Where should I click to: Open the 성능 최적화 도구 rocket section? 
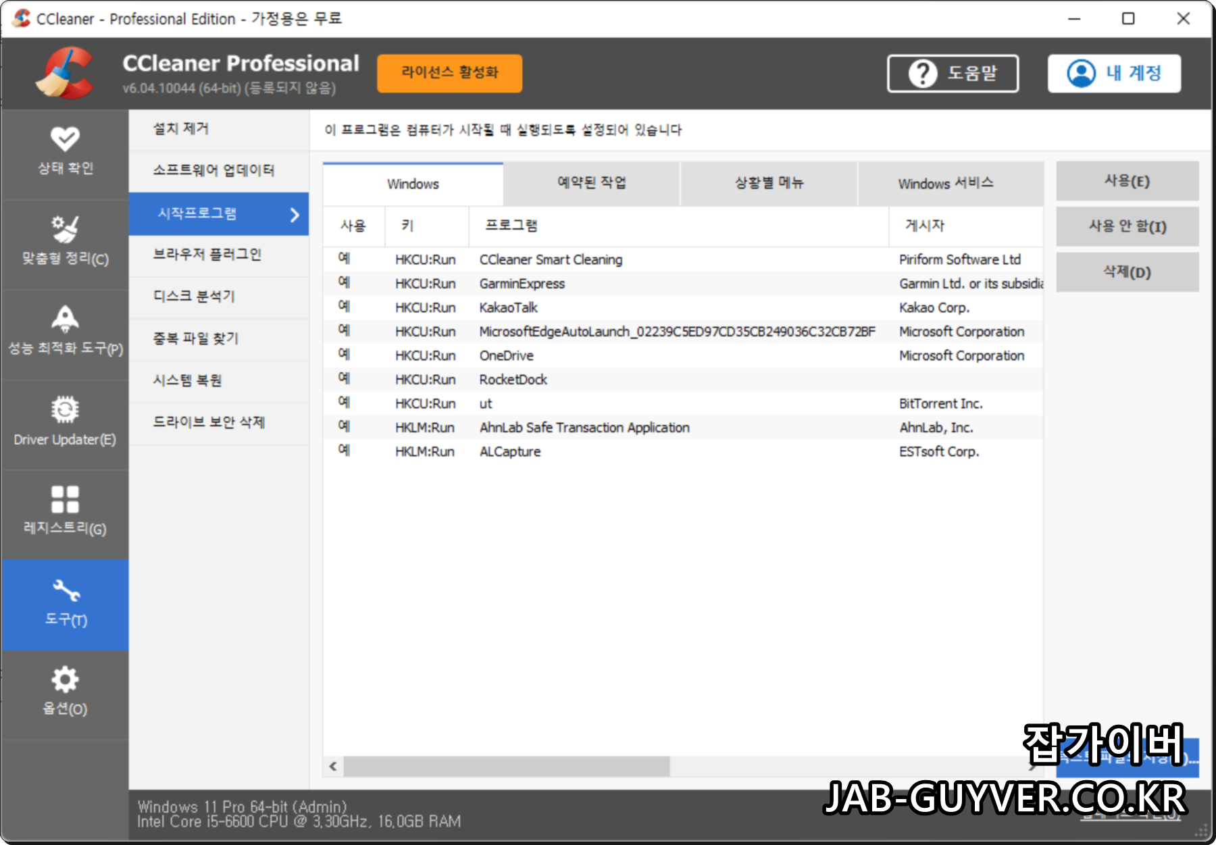[65, 333]
